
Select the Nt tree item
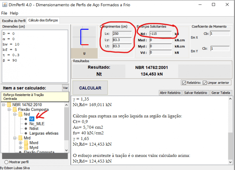pos(32,119)
